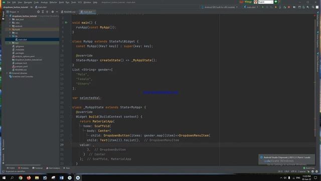The image size is (321, 181).
Task: Expand External Libraries node
Action: click(x=8, y=73)
